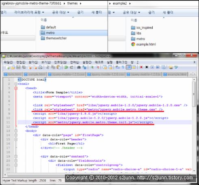
Task: Click the libs folder icon in example2 window
Action: coord(133,33)
